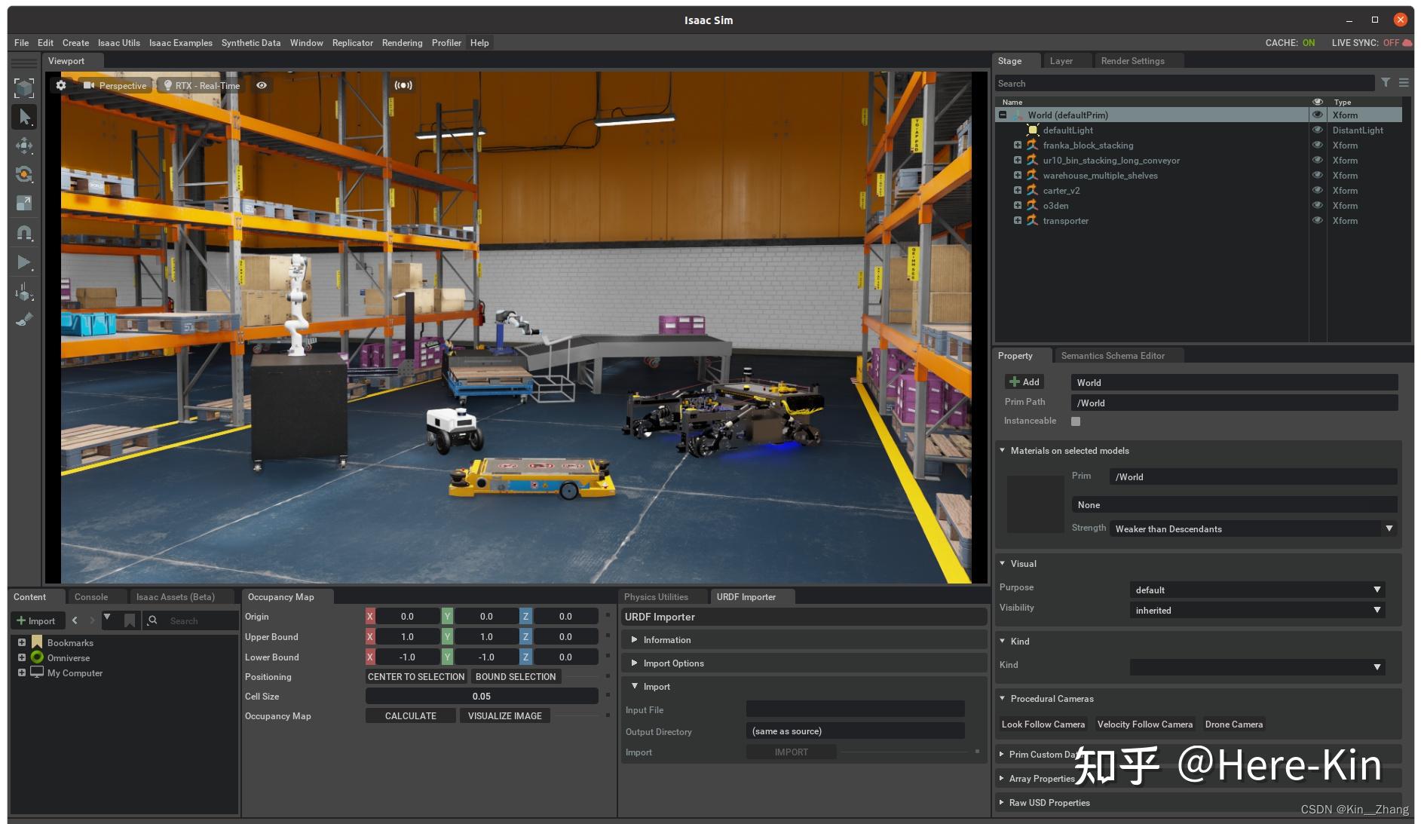The width and height of the screenshot is (1421, 824).
Task: Click the My Computer monitor icon
Action: point(37,672)
